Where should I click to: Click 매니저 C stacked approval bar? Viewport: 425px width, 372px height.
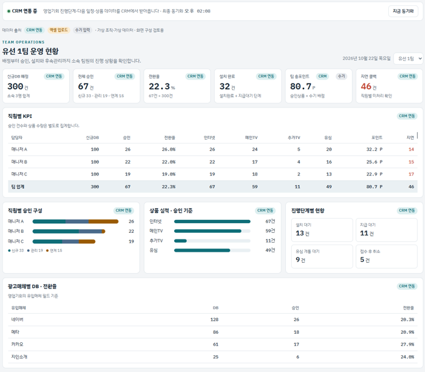[x=64, y=241]
